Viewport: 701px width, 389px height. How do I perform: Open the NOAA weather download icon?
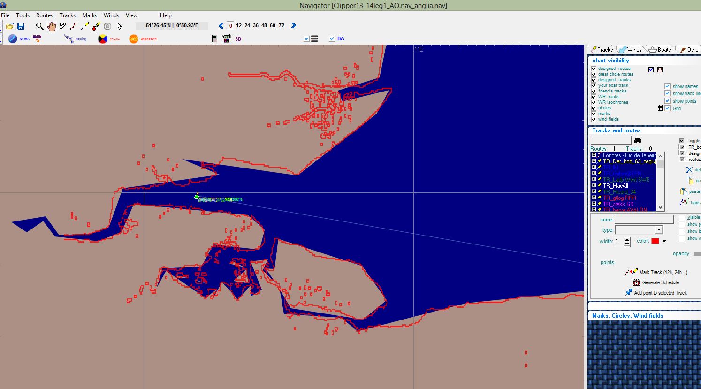13,39
